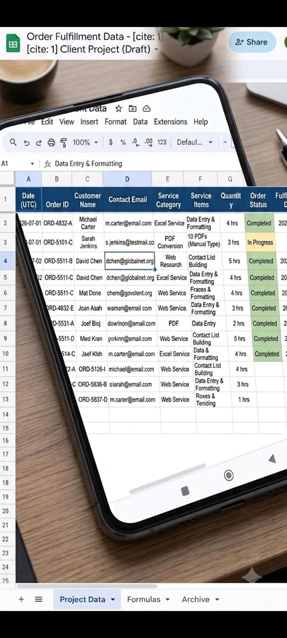This screenshot has width=287, height=638.
Task: Open the View menu
Action: 67,122
